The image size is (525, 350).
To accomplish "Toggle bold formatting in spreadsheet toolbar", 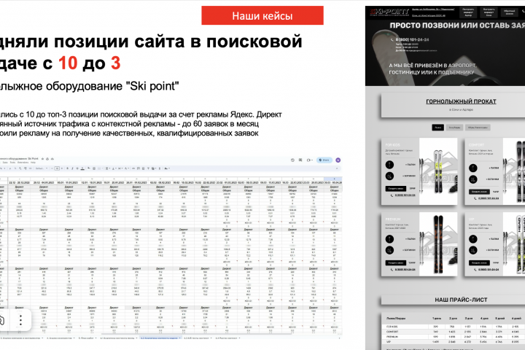I will (x=67, y=168).
